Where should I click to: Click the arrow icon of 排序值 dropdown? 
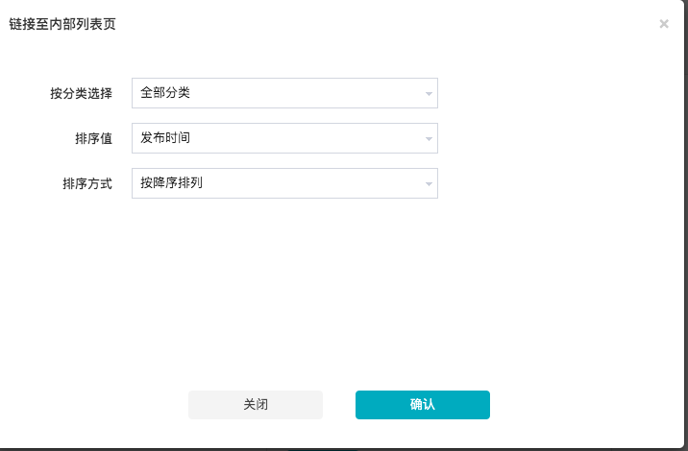(429, 138)
